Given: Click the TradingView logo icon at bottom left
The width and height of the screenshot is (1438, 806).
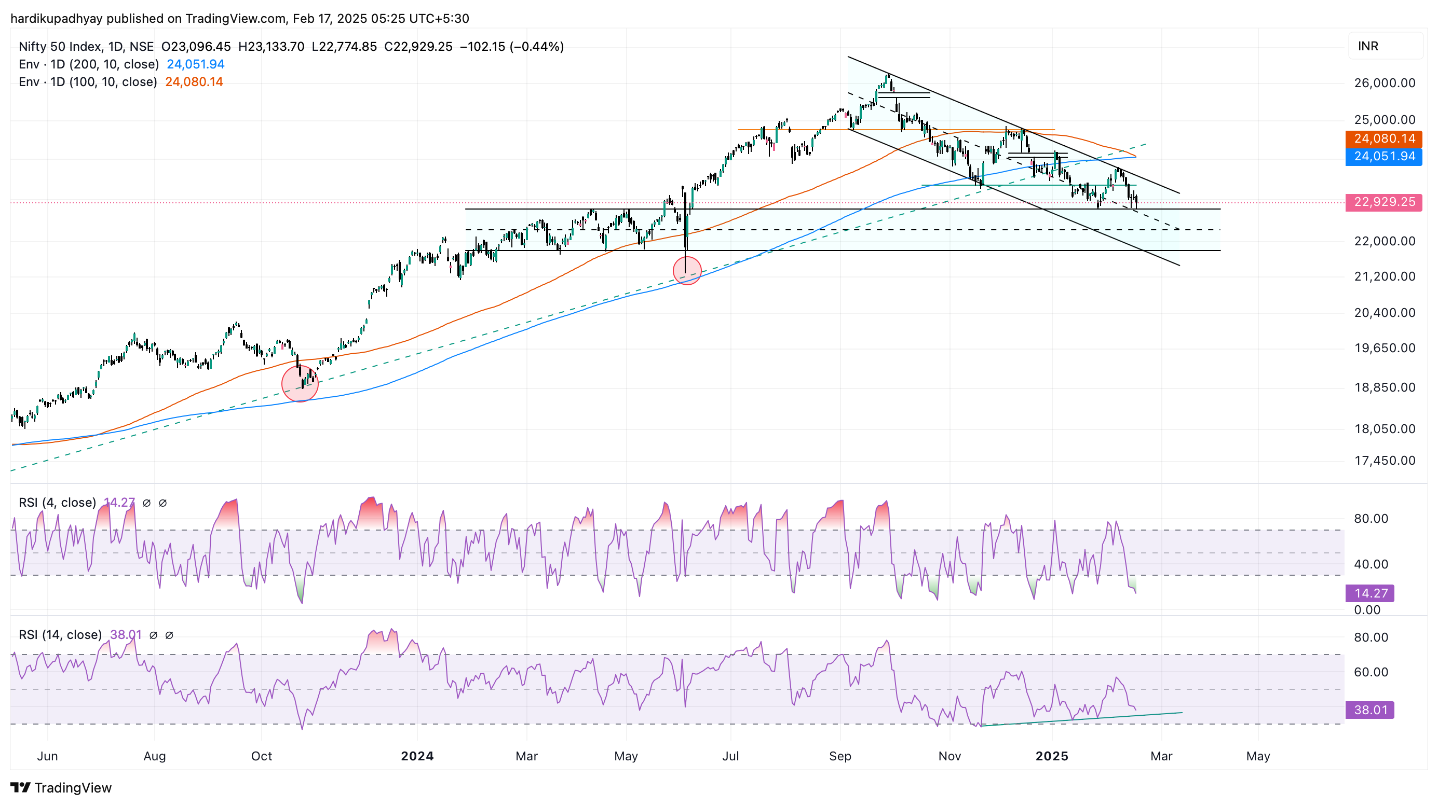Looking at the screenshot, I should [21, 787].
